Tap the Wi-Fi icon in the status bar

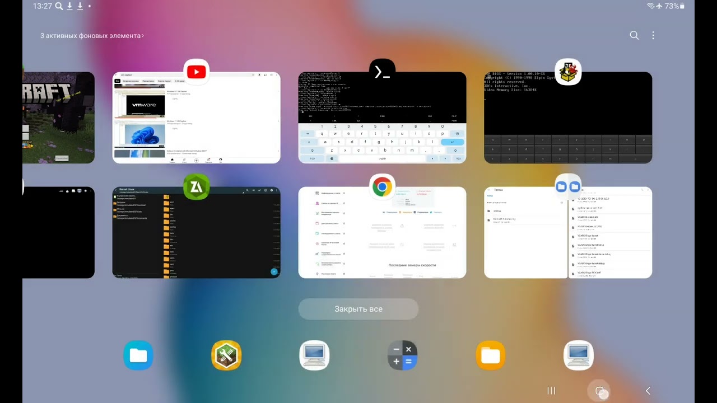[x=650, y=6]
